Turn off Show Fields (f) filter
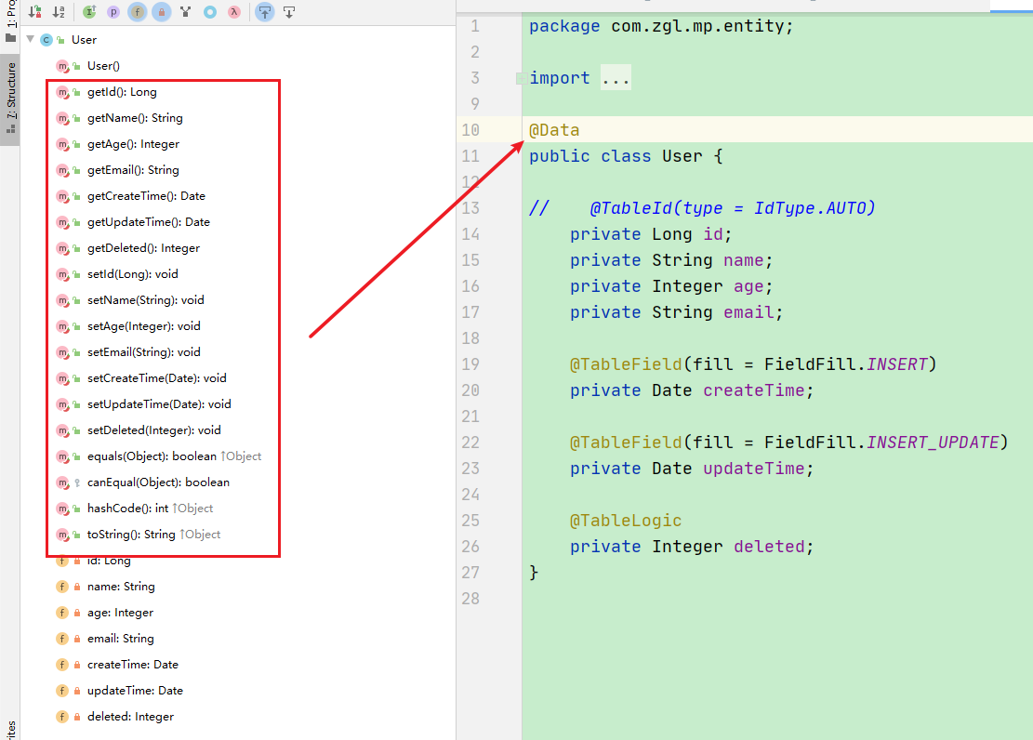Screen dimensions: 1033x740 (137, 12)
